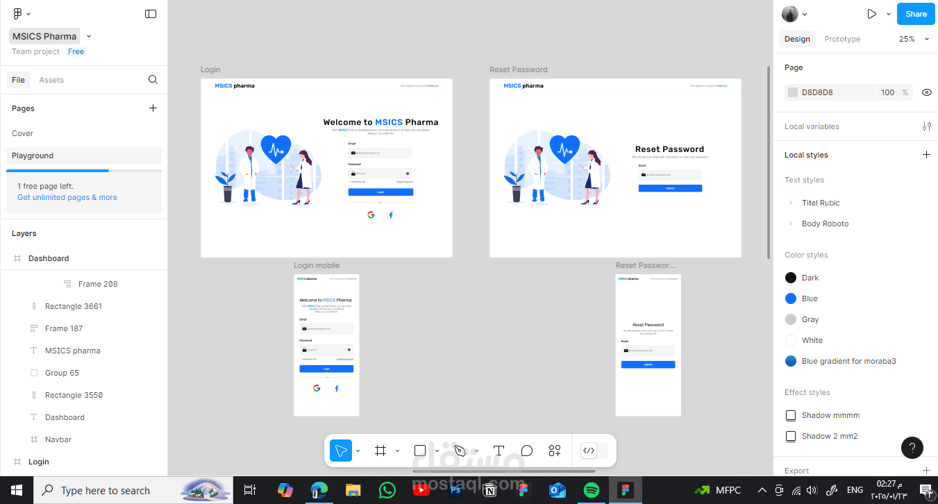The image size is (938, 504).
Task: Select the Reset Password frame label
Action: click(519, 69)
